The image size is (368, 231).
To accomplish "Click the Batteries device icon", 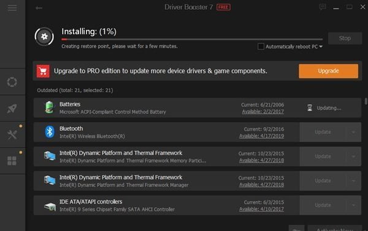I will coord(49,108).
